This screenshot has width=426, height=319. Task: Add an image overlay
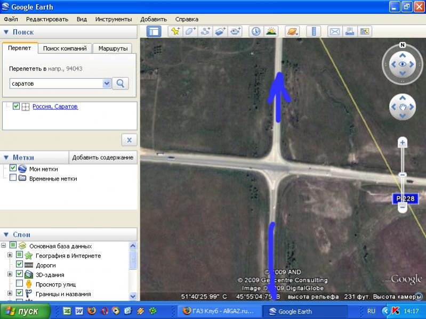220,31
